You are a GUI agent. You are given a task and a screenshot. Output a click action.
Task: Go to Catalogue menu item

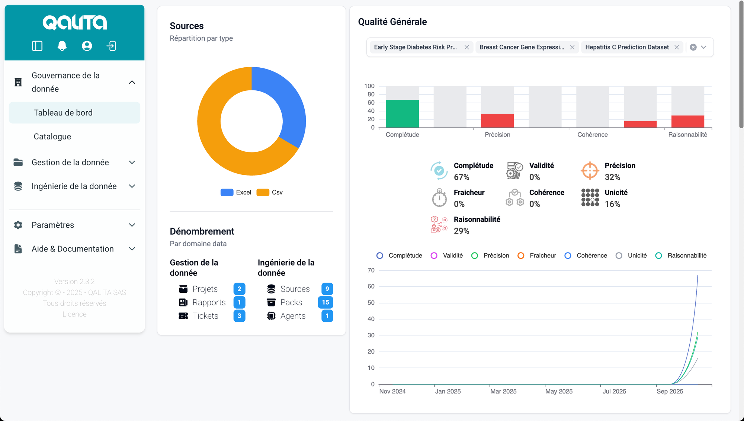52,136
